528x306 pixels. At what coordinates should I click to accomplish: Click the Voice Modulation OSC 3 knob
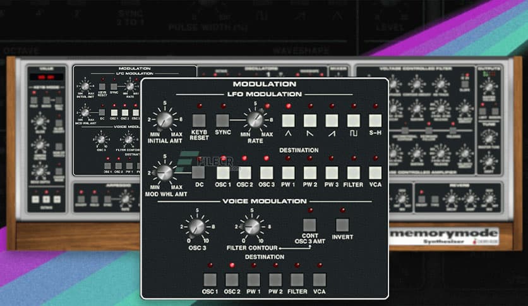tap(197, 226)
